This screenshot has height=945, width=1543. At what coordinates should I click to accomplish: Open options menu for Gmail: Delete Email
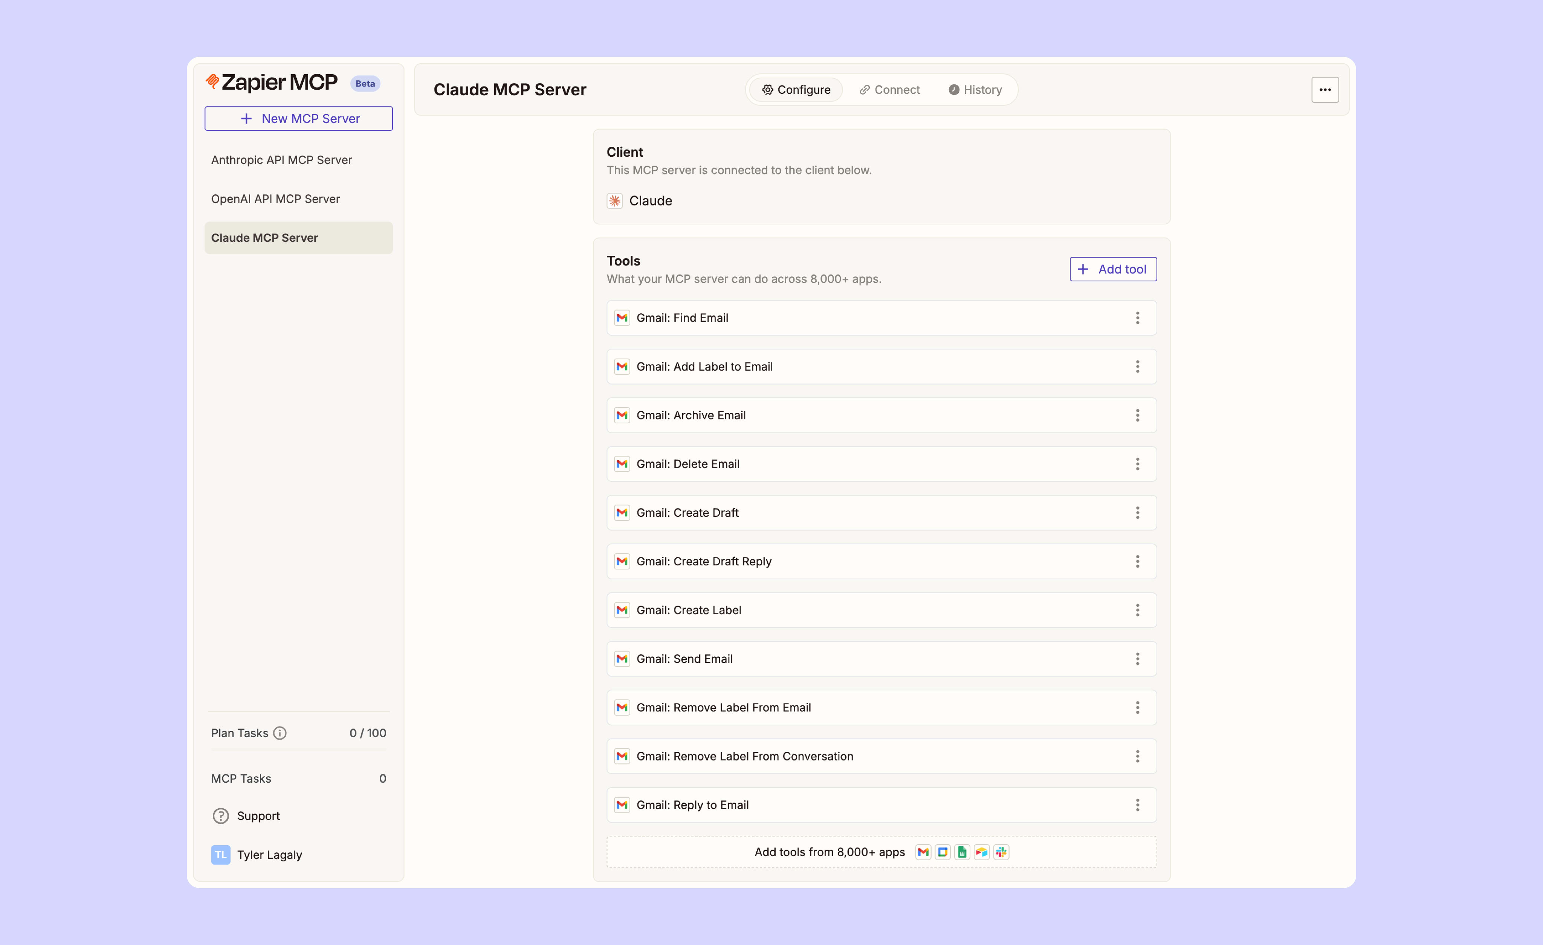[x=1138, y=464]
